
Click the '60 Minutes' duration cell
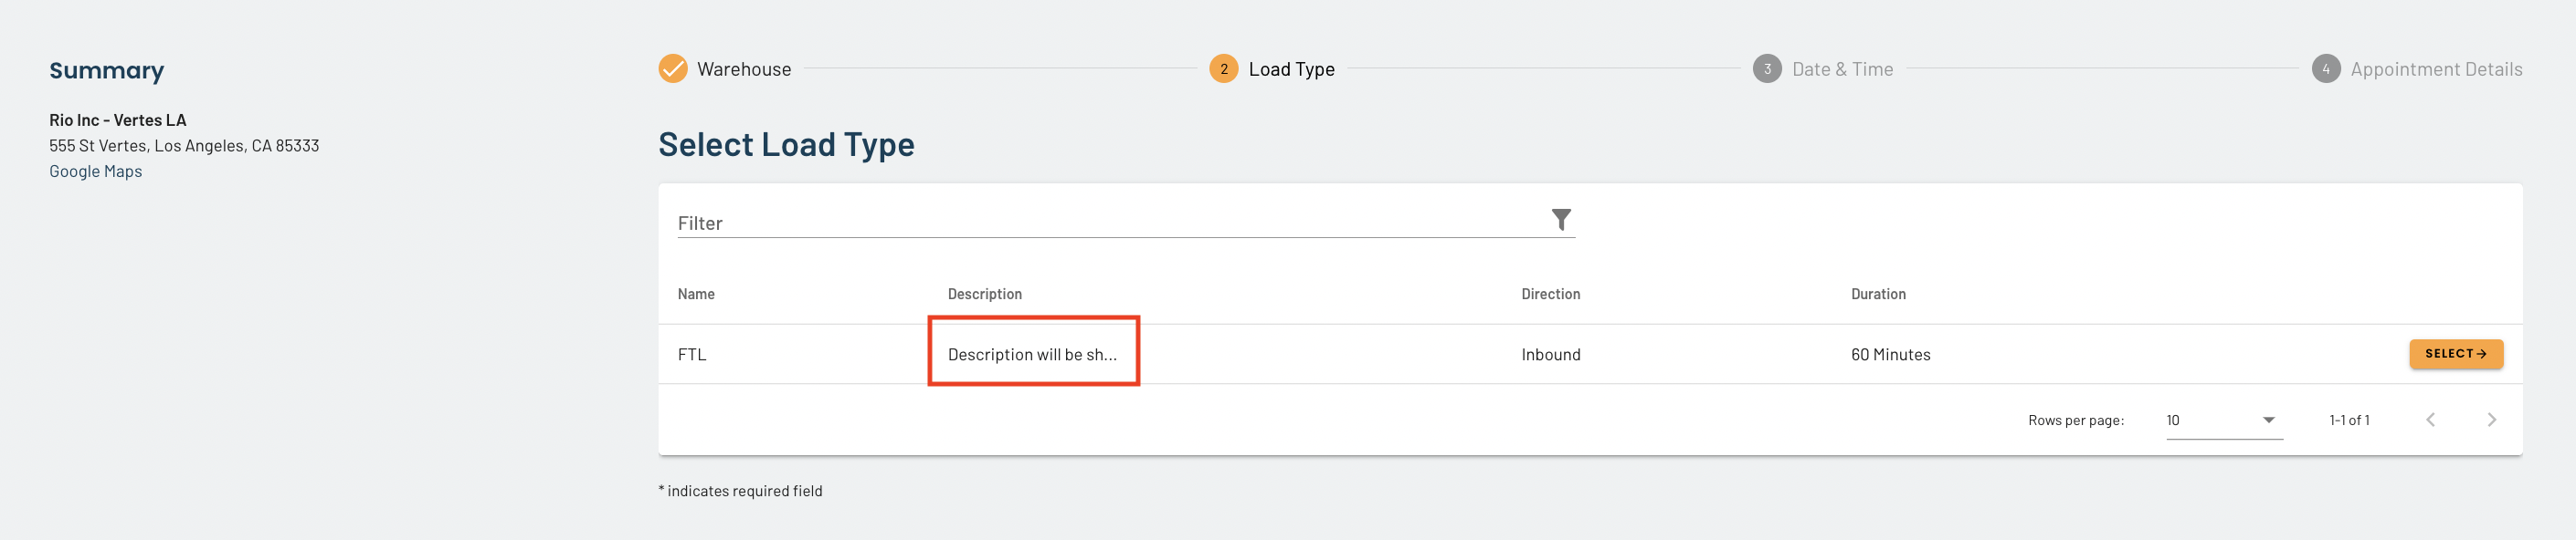[x=1890, y=354]
